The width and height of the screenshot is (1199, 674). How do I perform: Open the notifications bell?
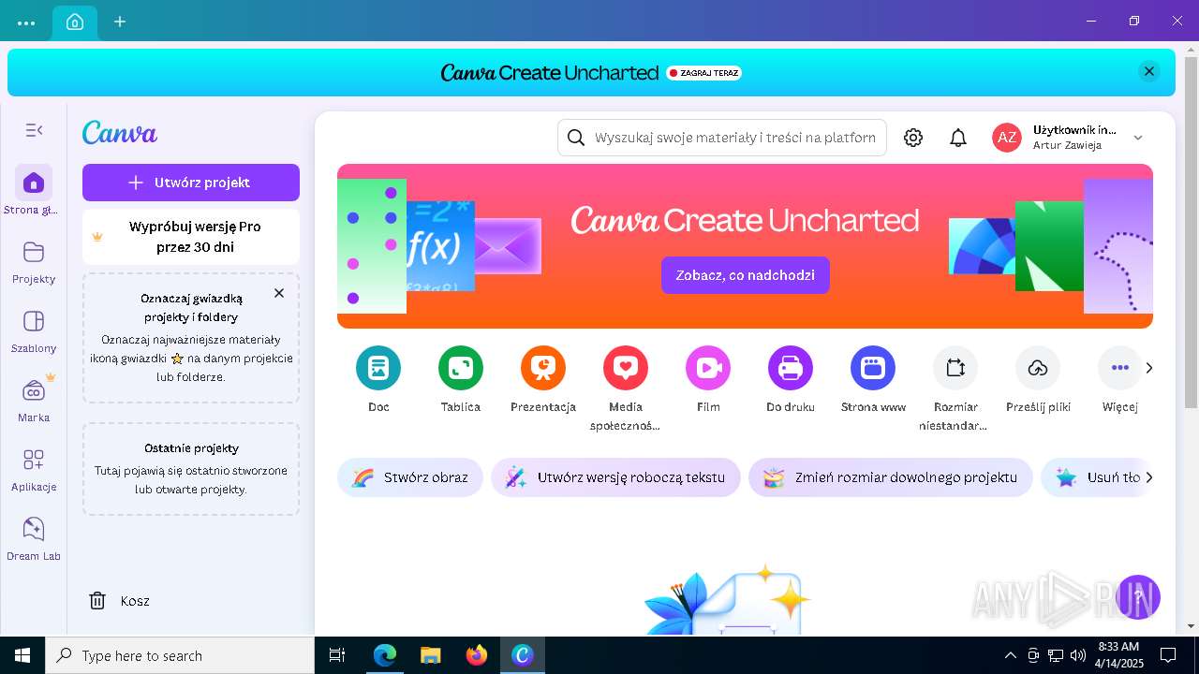point(958,138)
